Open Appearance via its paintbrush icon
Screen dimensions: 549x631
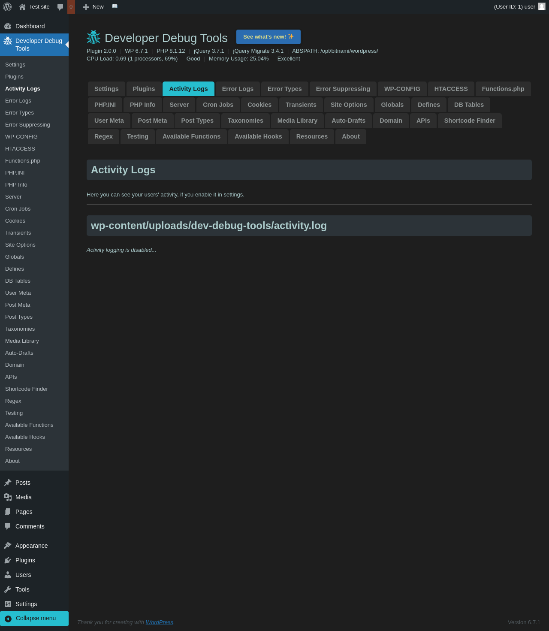click(x=8, y=546)
